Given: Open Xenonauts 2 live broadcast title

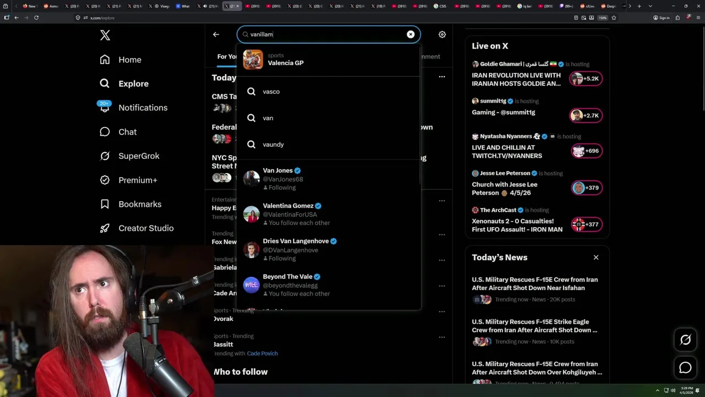Looking at the screenshot, I should click(x=517, y=225).
